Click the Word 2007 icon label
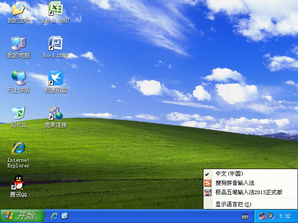 [x=55, y=55]
